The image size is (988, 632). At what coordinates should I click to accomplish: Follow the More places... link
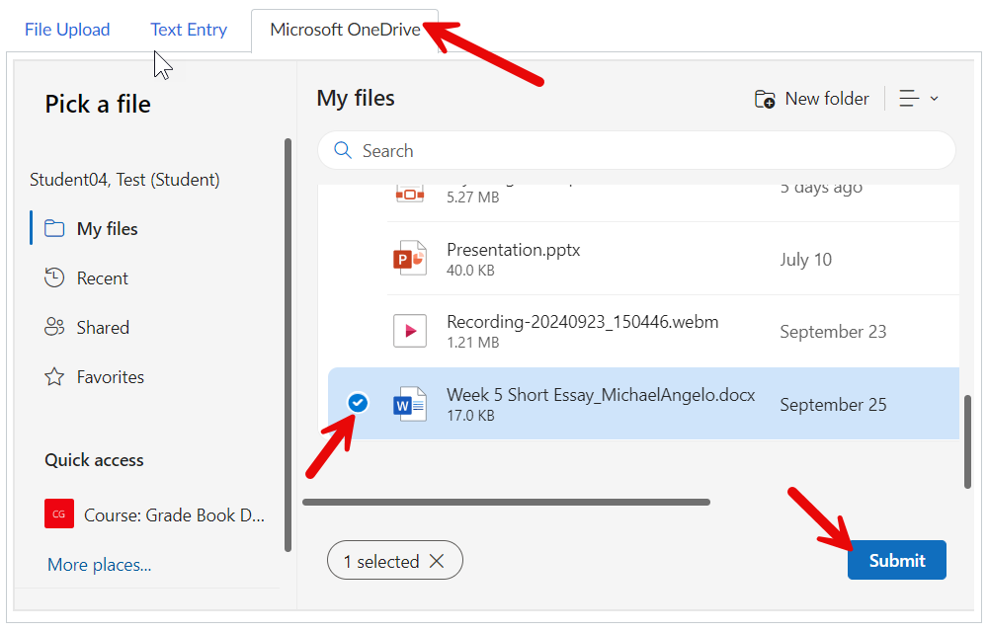point(100,565)
